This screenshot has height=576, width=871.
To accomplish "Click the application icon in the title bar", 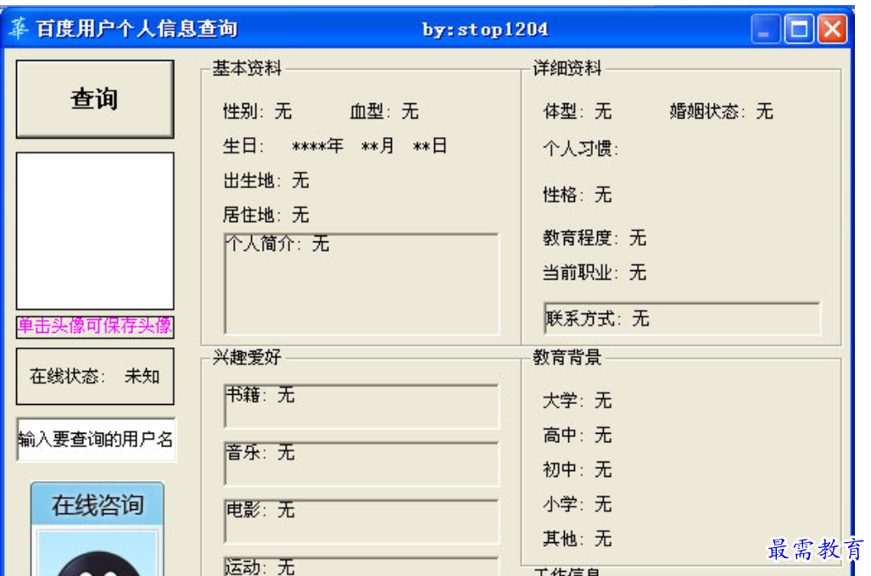I will click(x=19, y=28).
